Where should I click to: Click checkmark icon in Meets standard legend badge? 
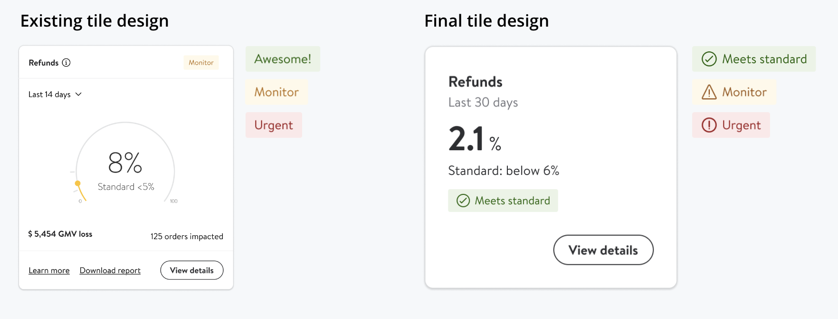709,59
